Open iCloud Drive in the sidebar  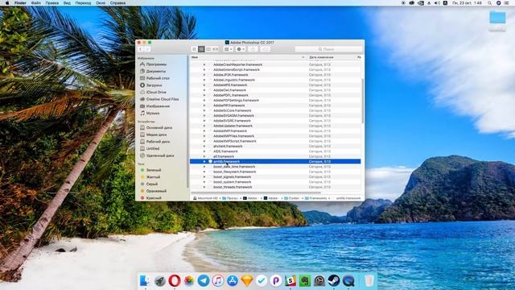pos(153,92)
